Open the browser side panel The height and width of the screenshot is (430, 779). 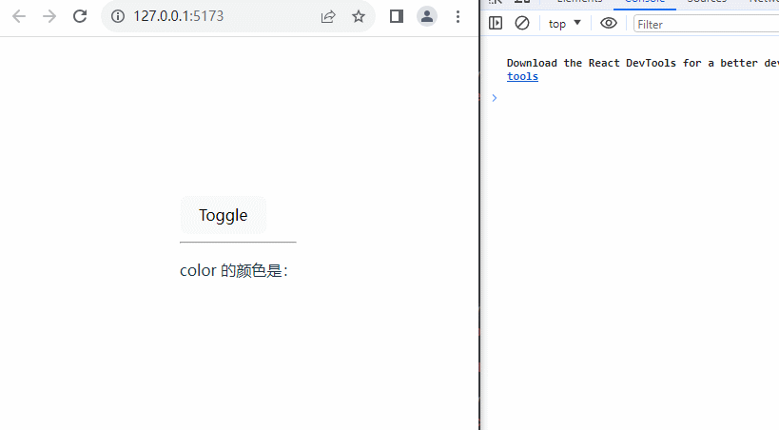[x=397, y=16]
